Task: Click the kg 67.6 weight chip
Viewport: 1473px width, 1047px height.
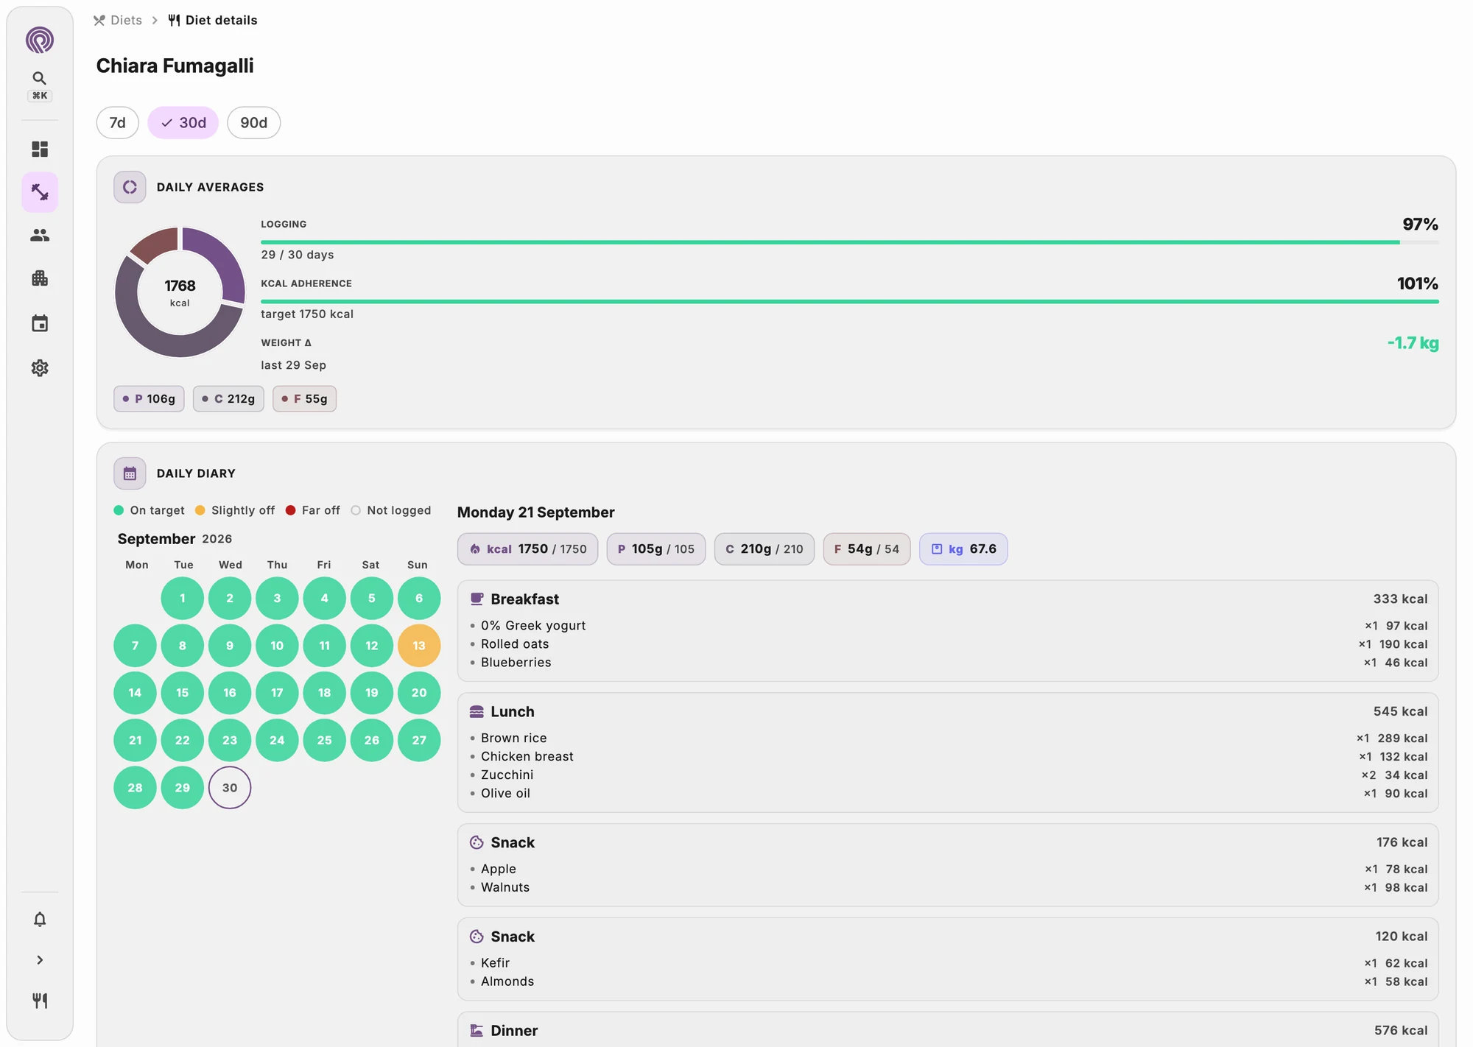Action: pos(963,549)
